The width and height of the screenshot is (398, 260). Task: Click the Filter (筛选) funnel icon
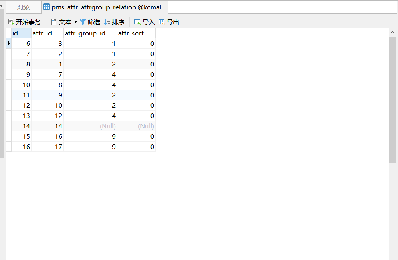[83, 22]
